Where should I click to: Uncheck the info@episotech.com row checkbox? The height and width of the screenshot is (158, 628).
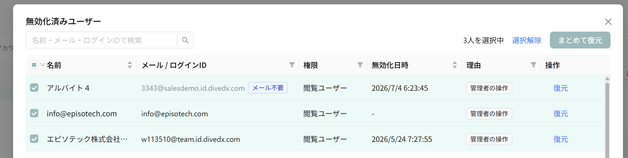(x=34, y=113)
